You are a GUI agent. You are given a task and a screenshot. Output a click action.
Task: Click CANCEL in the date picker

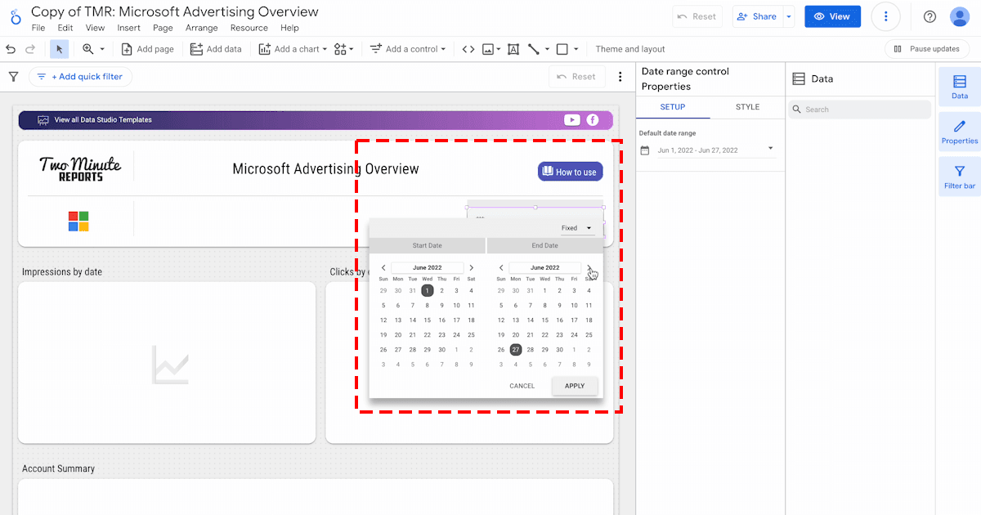(522, 386)
